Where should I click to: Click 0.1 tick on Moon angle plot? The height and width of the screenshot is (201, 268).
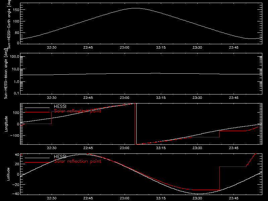tap(16, 93)
